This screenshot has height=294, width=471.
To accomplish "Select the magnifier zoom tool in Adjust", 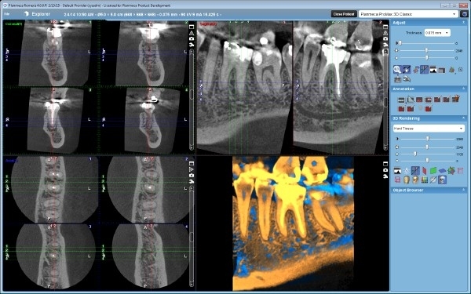I will [397, 70].
